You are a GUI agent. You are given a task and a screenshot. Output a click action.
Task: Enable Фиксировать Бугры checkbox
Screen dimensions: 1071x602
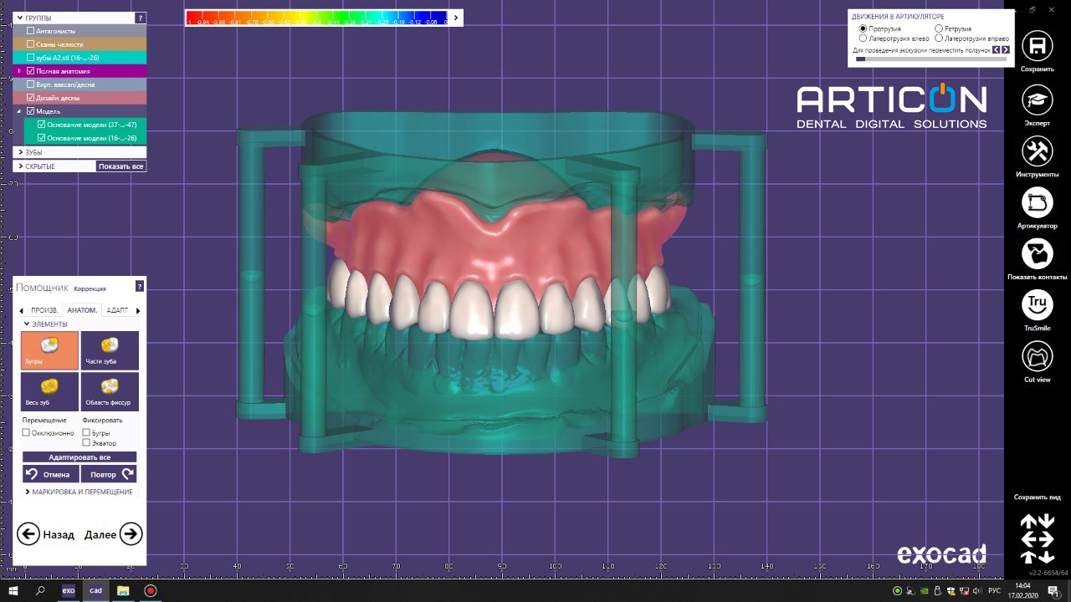[86, 433]
